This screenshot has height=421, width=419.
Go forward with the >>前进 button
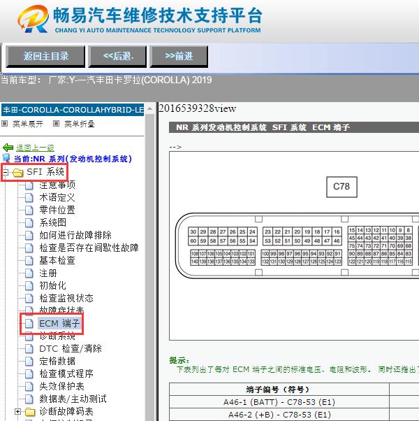[x=179, y=57]
